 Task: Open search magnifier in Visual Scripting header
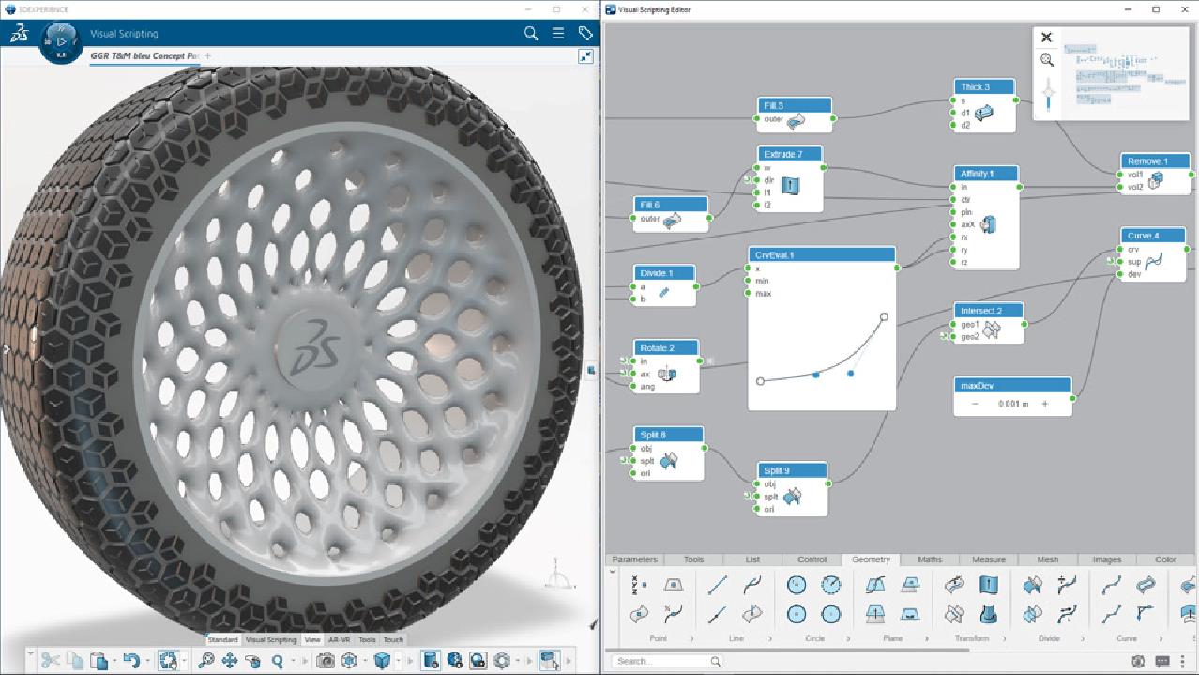click(531, 34)
